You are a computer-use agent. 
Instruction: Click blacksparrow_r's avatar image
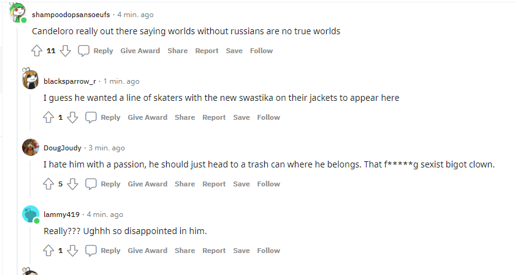pos(31,80)
